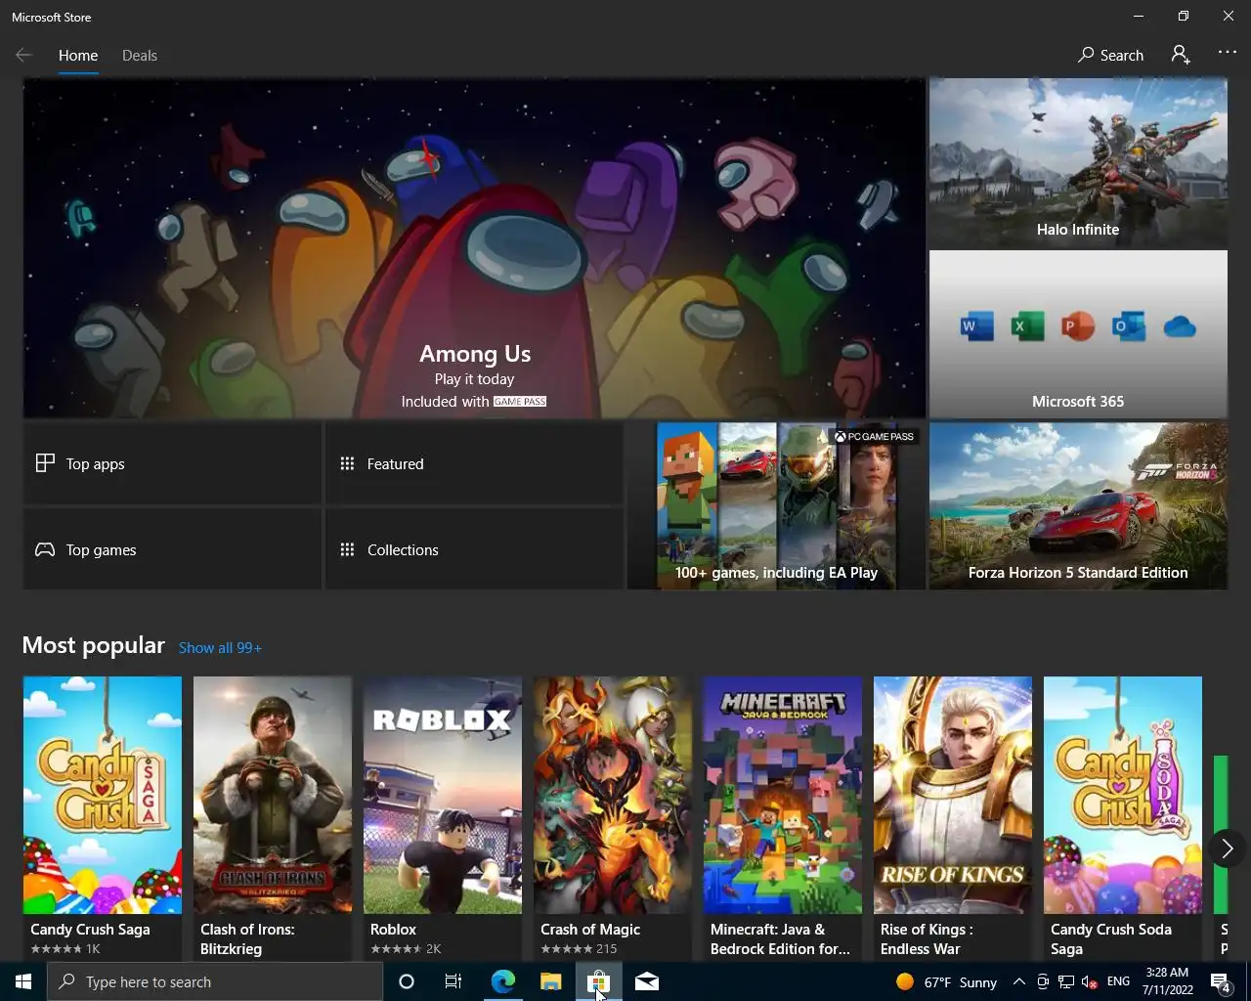Click the back arrow icon
This screenshot has width=1251, height=1001.
point(24,56)
